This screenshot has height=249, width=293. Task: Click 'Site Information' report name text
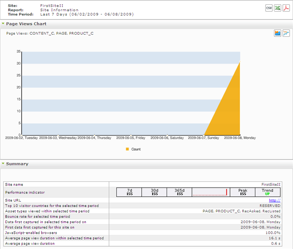point(59,10)
